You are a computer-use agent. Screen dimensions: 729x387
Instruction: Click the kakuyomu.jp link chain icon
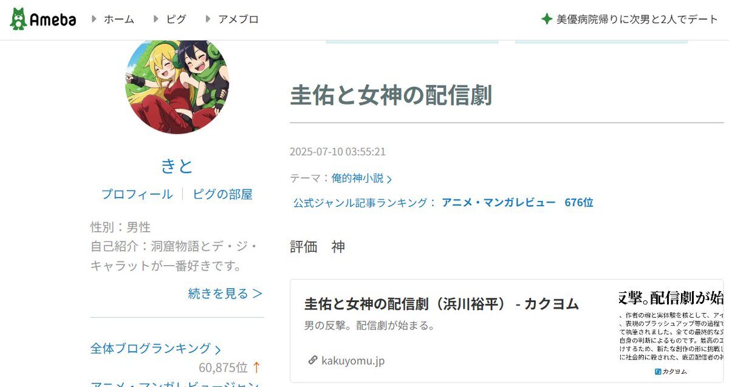(313, 360)
